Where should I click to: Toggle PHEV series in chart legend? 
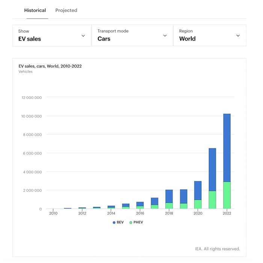[x=136, y=222]
